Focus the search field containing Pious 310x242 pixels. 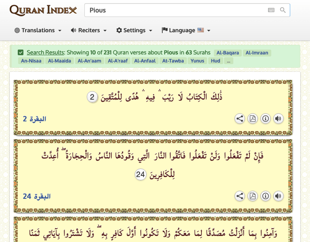point(174,10)
